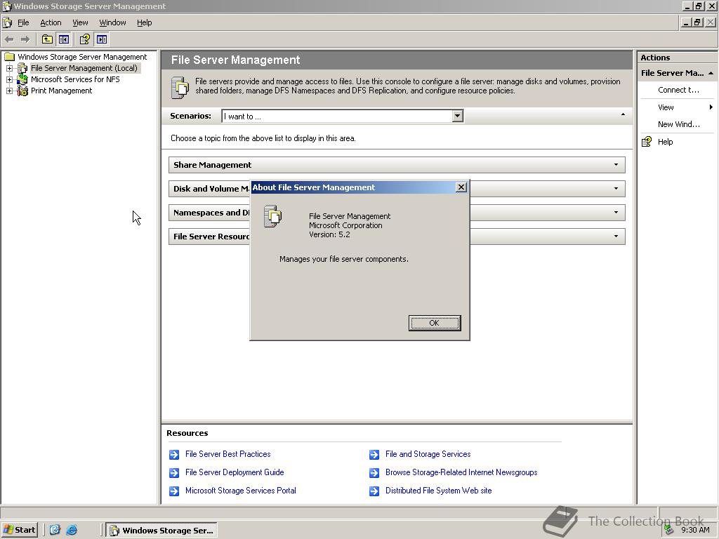Click the File Server Management tree node icon

(x=22, y=68)
